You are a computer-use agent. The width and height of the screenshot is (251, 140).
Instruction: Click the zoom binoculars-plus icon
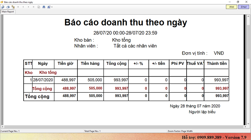[49, 7]
